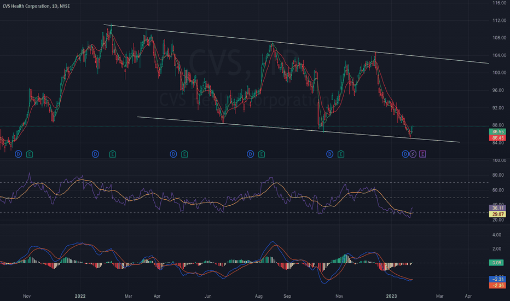The image size is (510, 301).
Task: Open the August 2022 earnings E marker
Action: click(262, 154)
